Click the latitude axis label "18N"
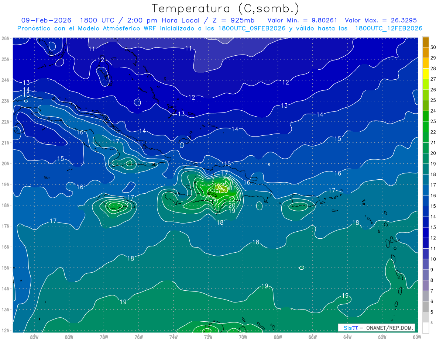The height and width of the screenshot is (342, 443). 5,205
